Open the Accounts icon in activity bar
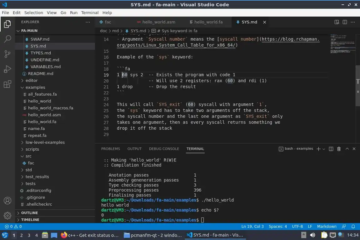Image resolution: width=360 pixels, height=240 pixels. coord(7,201)
